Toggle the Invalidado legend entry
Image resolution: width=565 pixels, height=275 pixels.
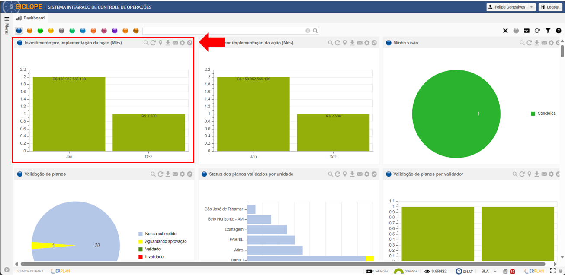click(151, 256)
